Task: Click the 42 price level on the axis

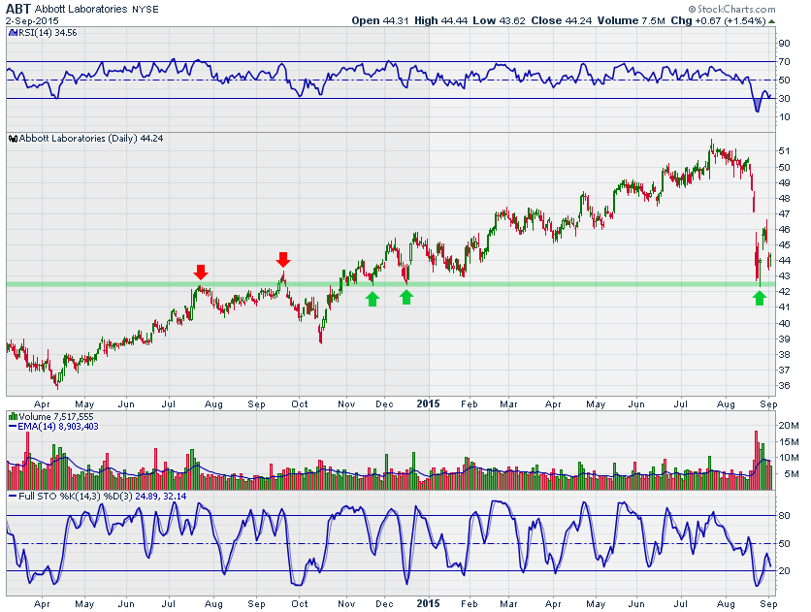Action: point(784,292)
